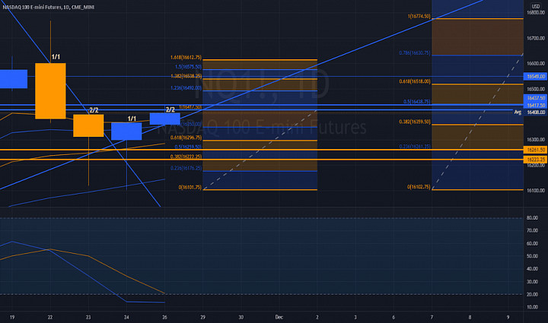The height and width of the screenshot is (323, 548).
Task: Click the 16300.00 price axis tick
Action: tap(536, 140)
